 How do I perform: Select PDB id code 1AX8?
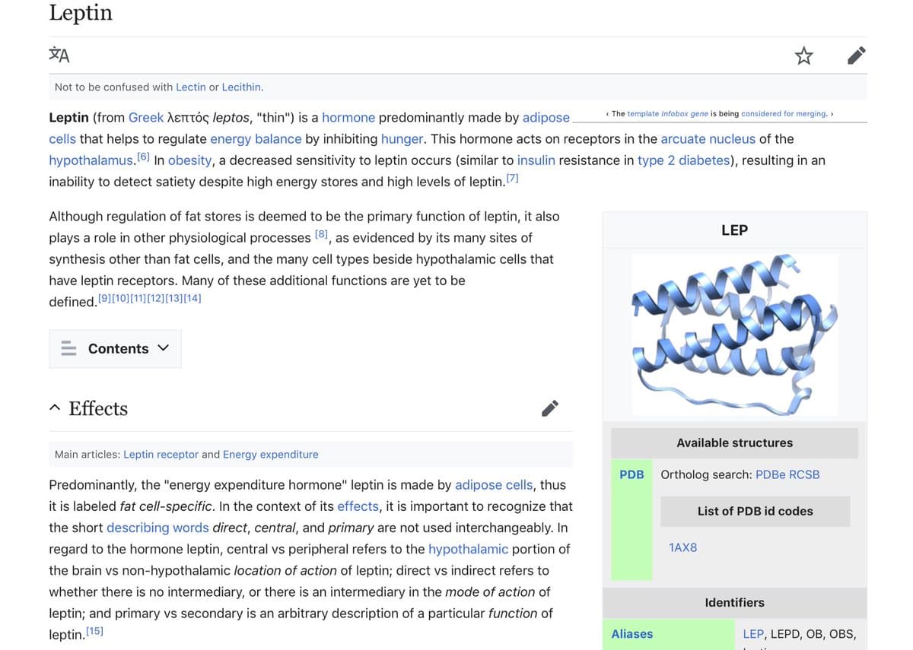point(682,547)
